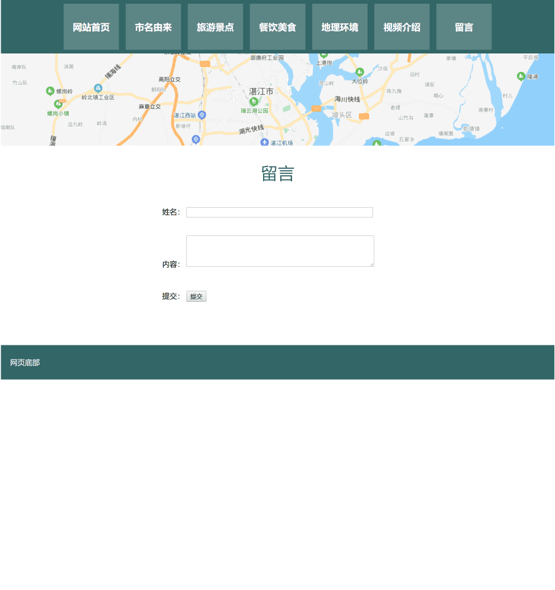The width and height of the screenshot is (555, 590).
Task: Open the 地理环境 page from the navigation
Action: coord(339,26)
